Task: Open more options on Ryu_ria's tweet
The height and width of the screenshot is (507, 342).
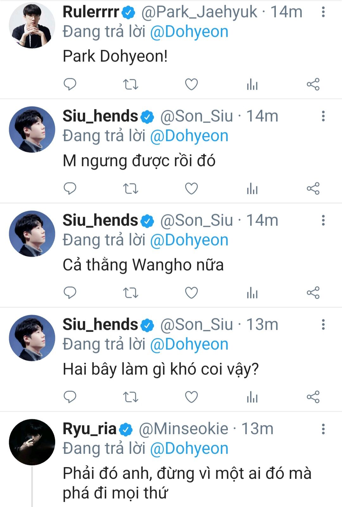Action: 323,429
